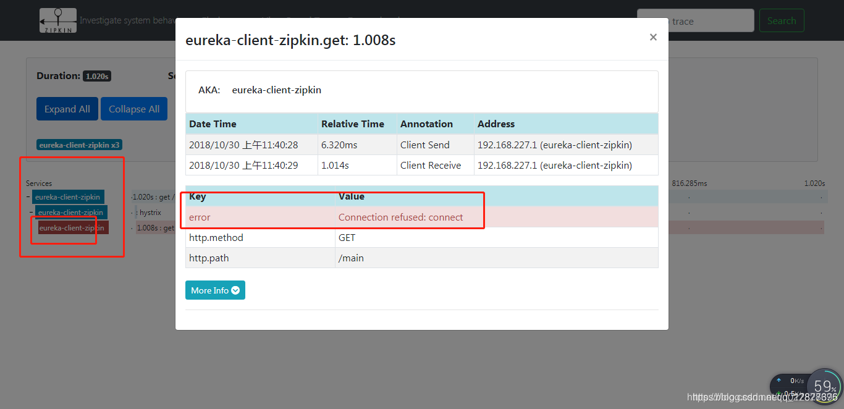Click the Client Receive row address cell
844x409 pixels.
click(x=566, y=165)
